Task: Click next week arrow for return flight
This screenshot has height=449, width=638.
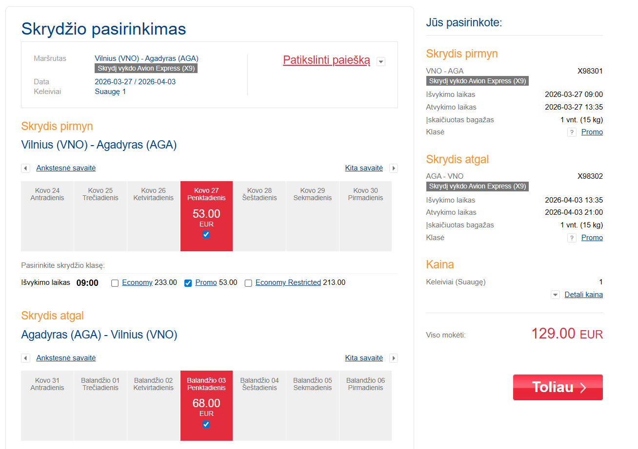Action: coord(394,358)
